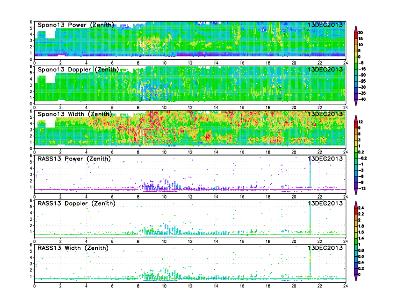Click the "-40" label on the top colorbar

pyautogui.click(x=362, y=99)
